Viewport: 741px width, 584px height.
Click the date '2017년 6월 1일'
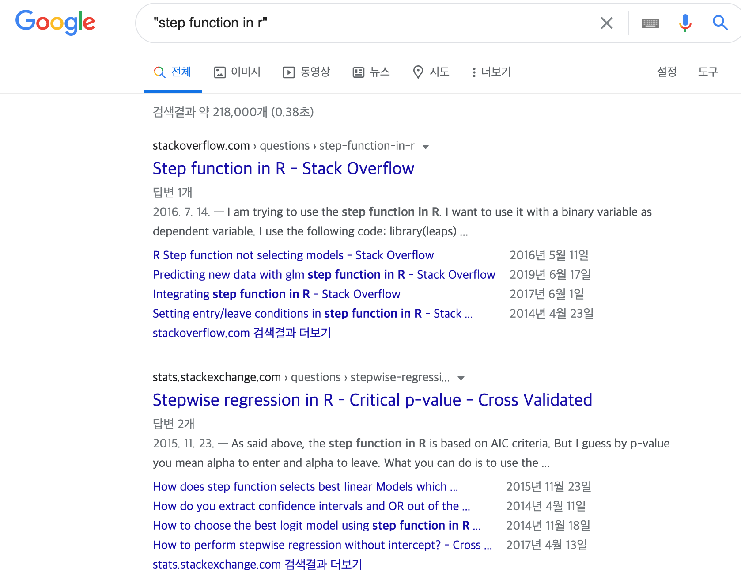click(x=547, y=294)
